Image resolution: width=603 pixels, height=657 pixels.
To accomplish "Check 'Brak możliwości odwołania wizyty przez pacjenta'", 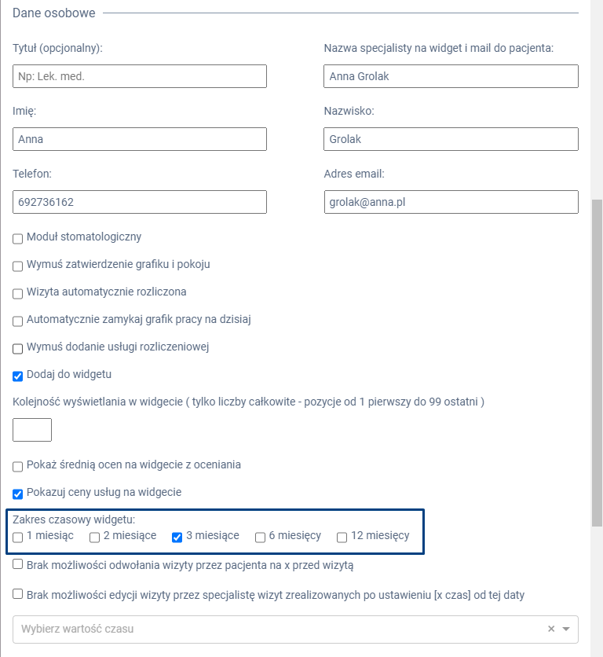I will tap(18, 564).
